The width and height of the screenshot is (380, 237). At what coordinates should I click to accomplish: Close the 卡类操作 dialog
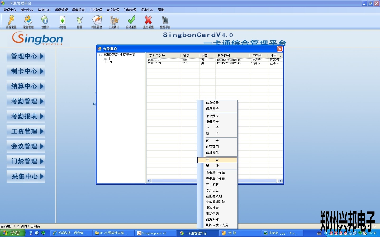pos(280,49)
